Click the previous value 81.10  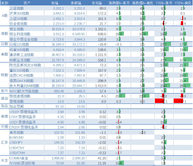60,106
